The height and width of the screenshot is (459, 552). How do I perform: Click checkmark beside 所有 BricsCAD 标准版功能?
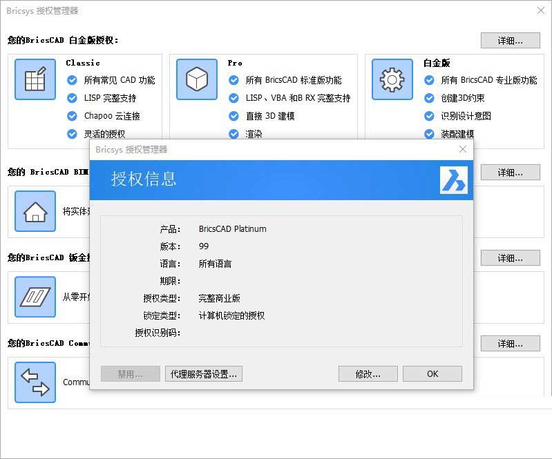point(234,80)
